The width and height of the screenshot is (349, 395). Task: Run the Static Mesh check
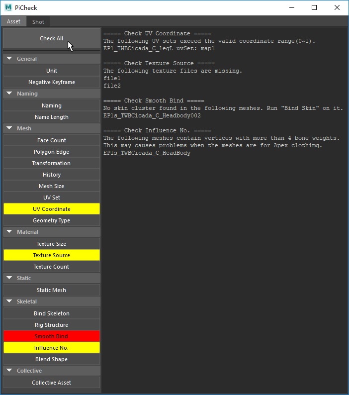(52, 290)
